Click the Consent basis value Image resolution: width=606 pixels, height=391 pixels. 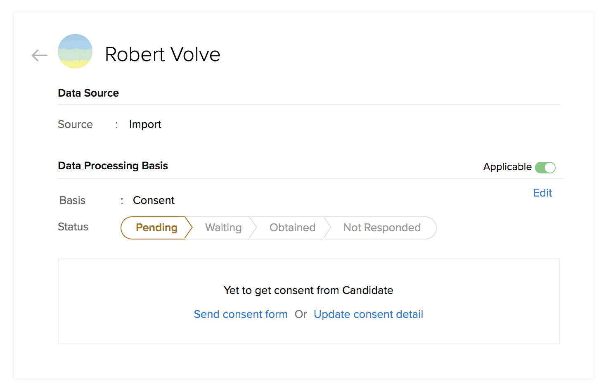[154, 200]
